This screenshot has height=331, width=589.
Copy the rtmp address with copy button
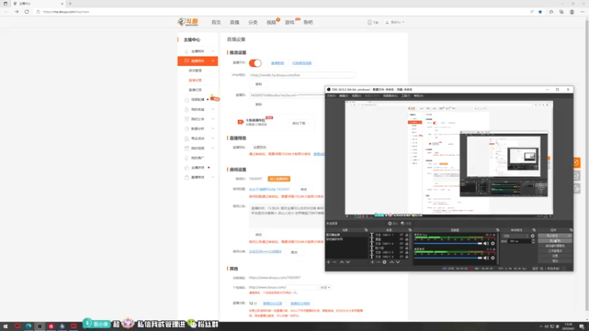coord(258,84)
